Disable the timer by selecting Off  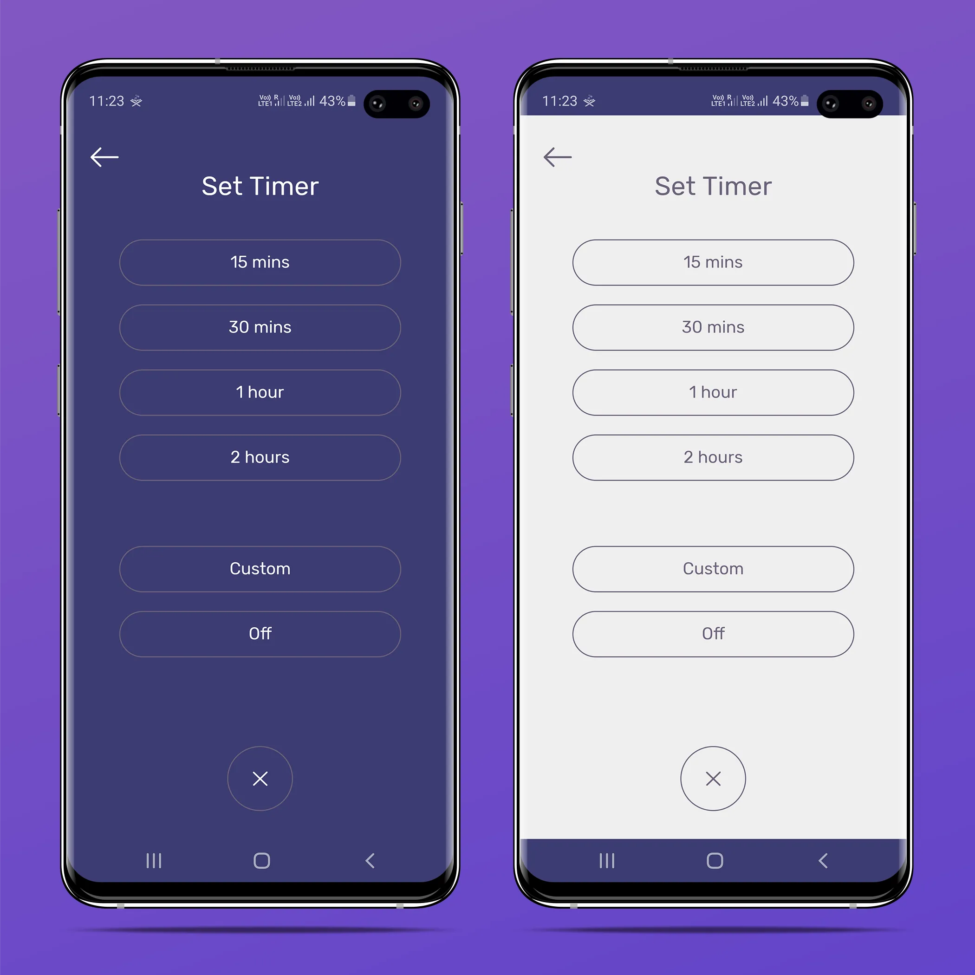coord(259,632)
